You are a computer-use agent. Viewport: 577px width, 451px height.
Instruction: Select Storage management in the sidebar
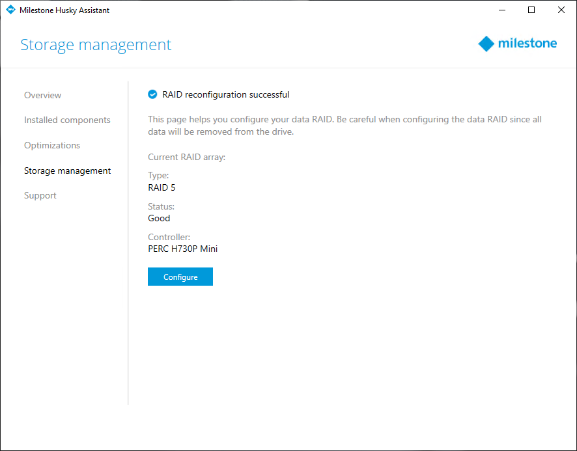tap(67, 171)
